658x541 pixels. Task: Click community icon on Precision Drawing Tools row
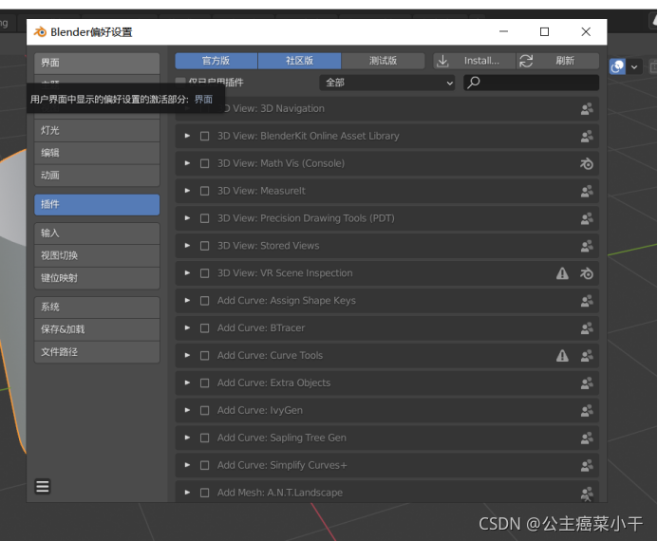click(587, 218)
